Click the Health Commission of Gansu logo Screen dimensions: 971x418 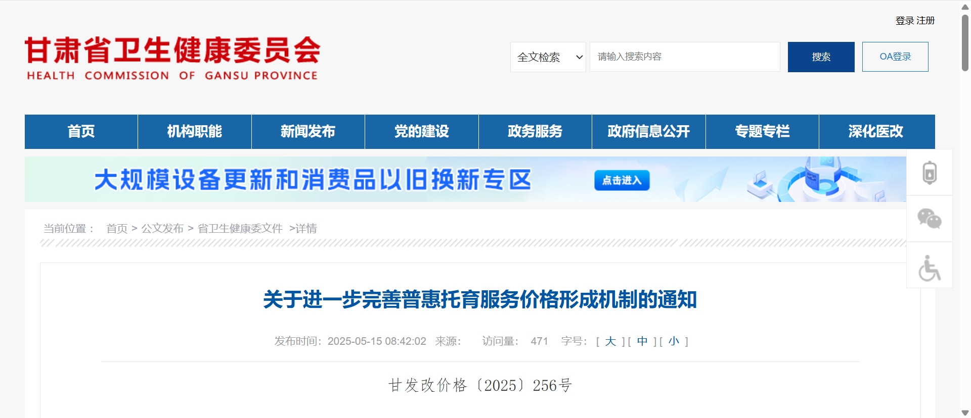coord(172,58)
